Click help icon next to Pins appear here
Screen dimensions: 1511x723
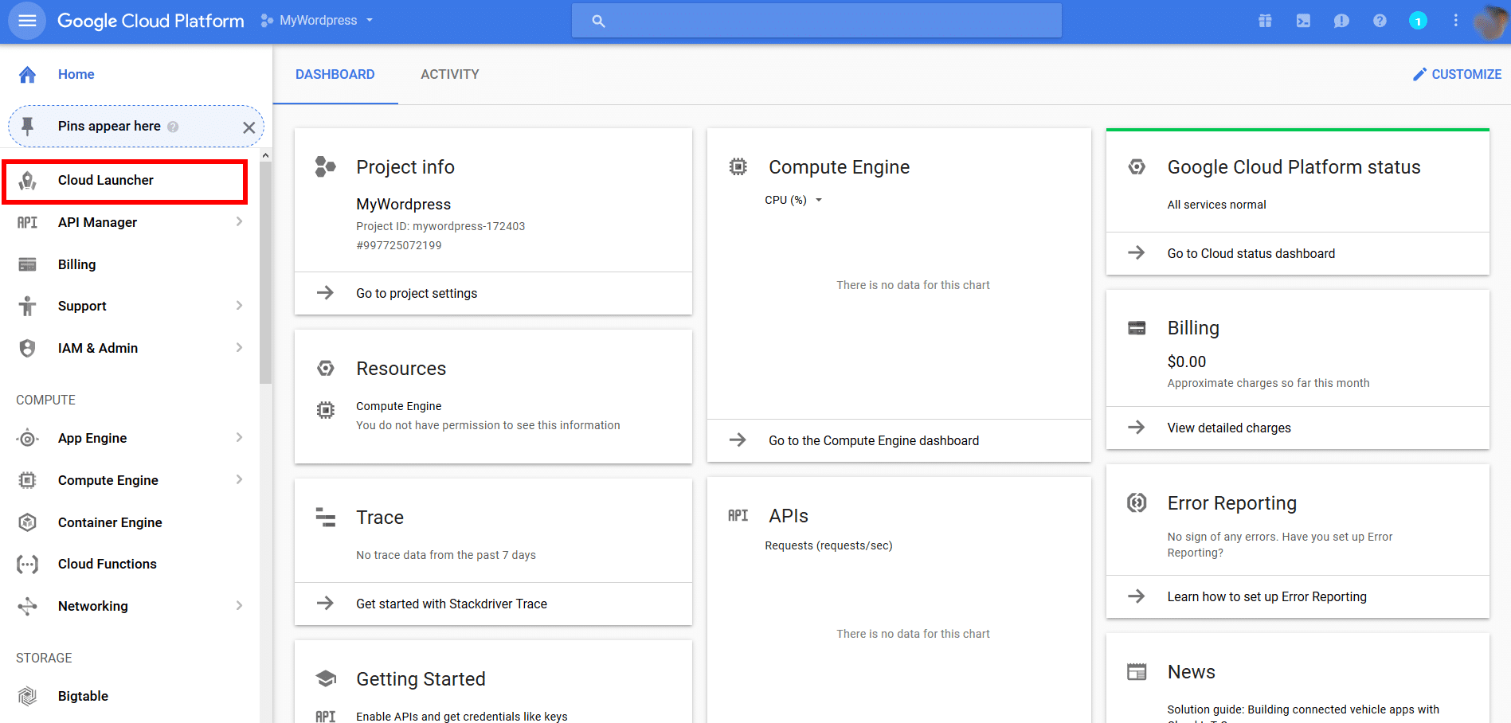coord(173,127)
